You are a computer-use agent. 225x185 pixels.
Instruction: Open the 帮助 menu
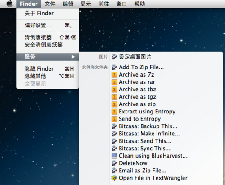139,4
